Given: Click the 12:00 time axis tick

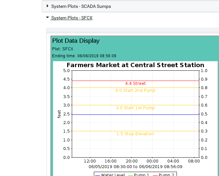Looking at the screenshot, I should 90,161.
